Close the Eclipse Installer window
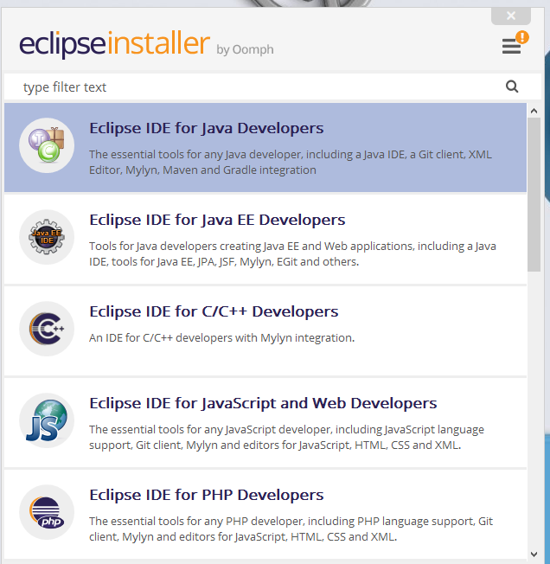The height and width of the screenshot is (564, 550). coord(511,16)
